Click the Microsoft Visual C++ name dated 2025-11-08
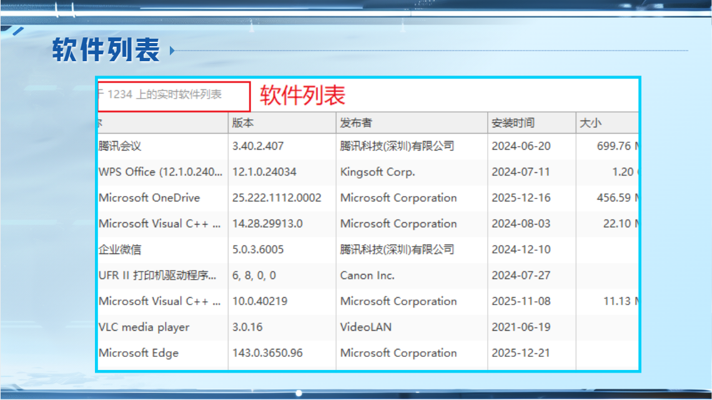 [159, 301]
